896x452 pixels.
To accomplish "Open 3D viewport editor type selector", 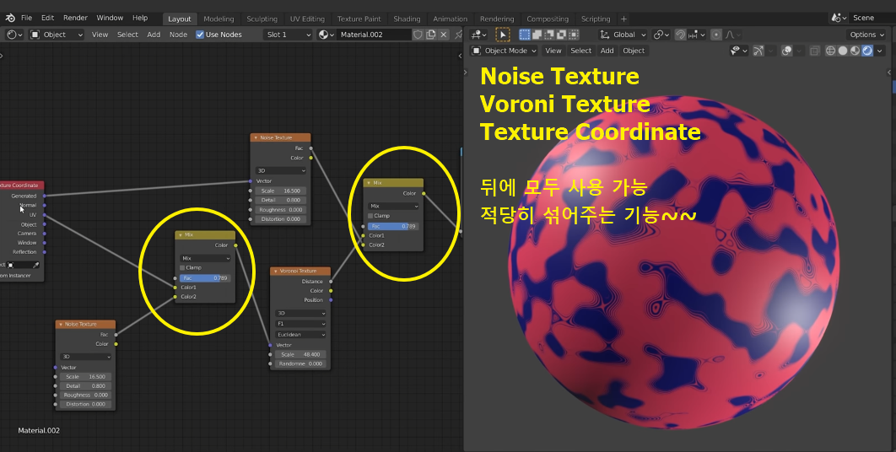I will click(x=479, y=35).
